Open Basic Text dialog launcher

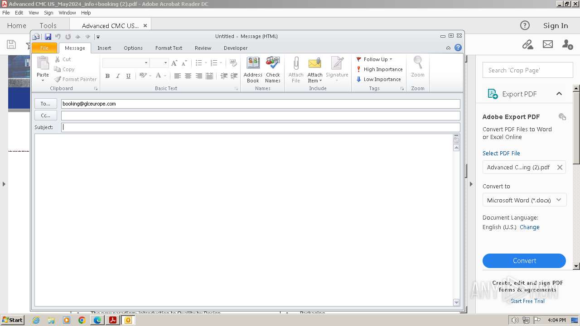pyautogui.click(x=237, y=89)
